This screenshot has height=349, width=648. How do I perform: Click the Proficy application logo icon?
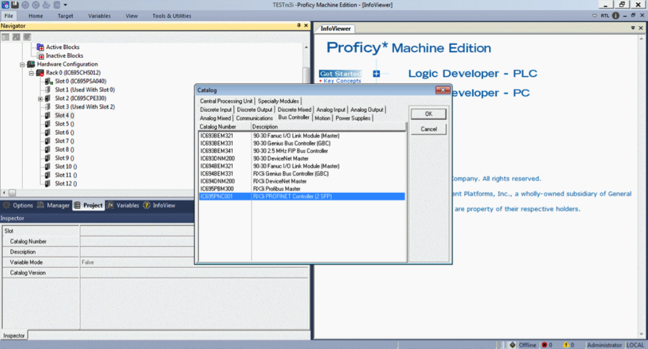click(5, 5)
